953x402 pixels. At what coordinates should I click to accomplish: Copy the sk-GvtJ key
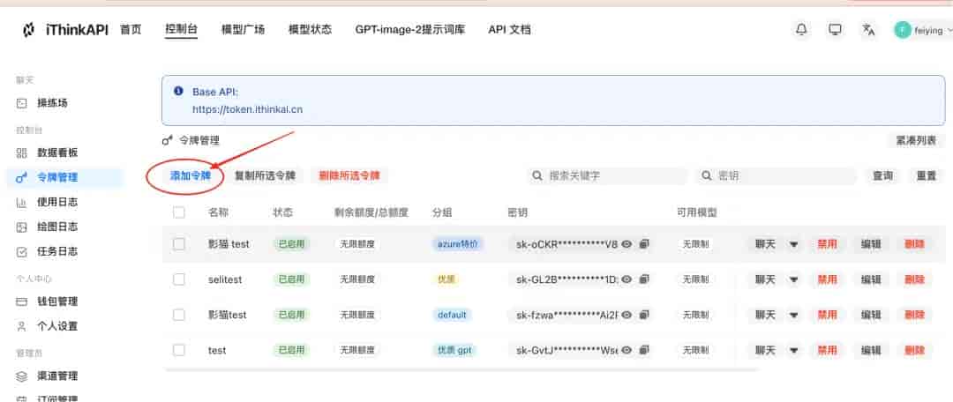(644, 350)
